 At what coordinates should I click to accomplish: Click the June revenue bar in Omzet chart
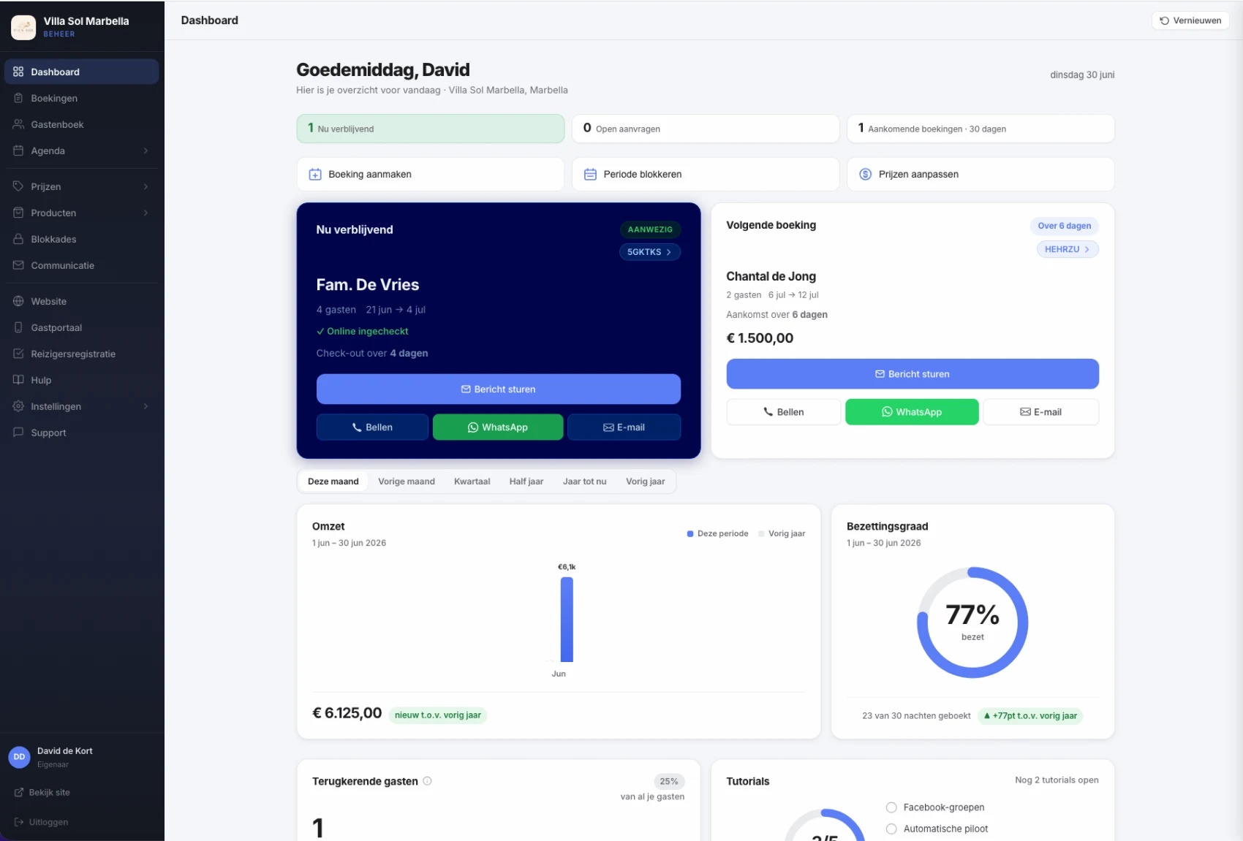pos(567,620)
